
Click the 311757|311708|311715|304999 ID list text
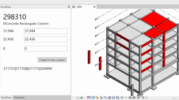pyautogui.click(x=28, y=69)
